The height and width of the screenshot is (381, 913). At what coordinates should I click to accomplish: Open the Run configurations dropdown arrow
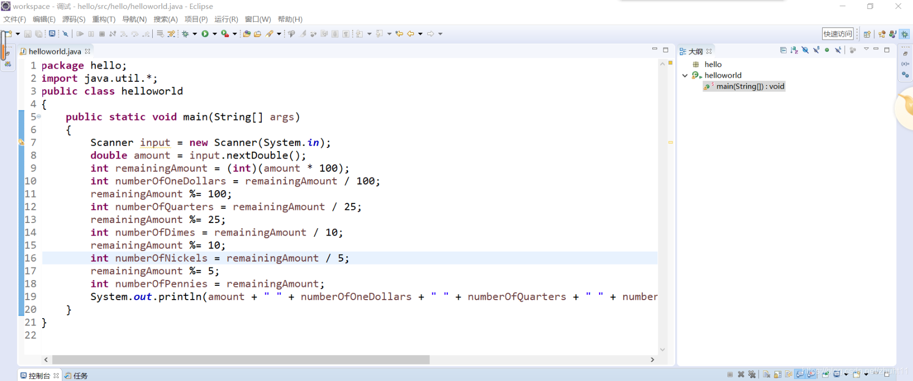215,34
